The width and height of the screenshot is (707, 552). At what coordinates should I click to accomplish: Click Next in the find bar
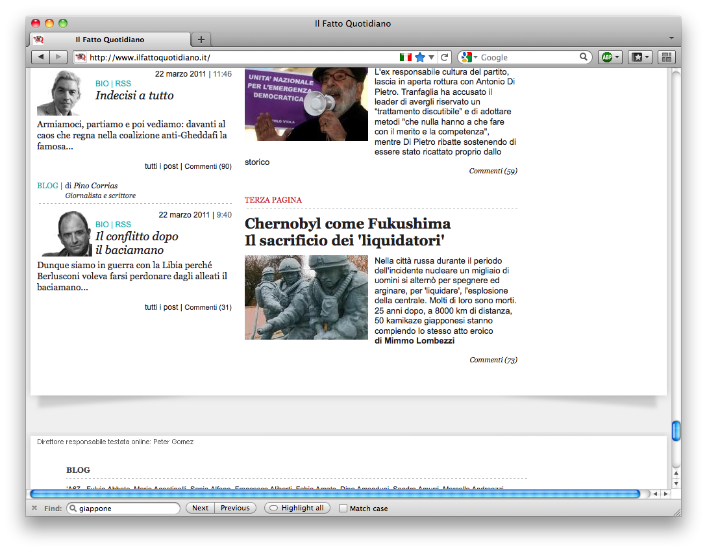pyautogui.click(x=201, y=508)
